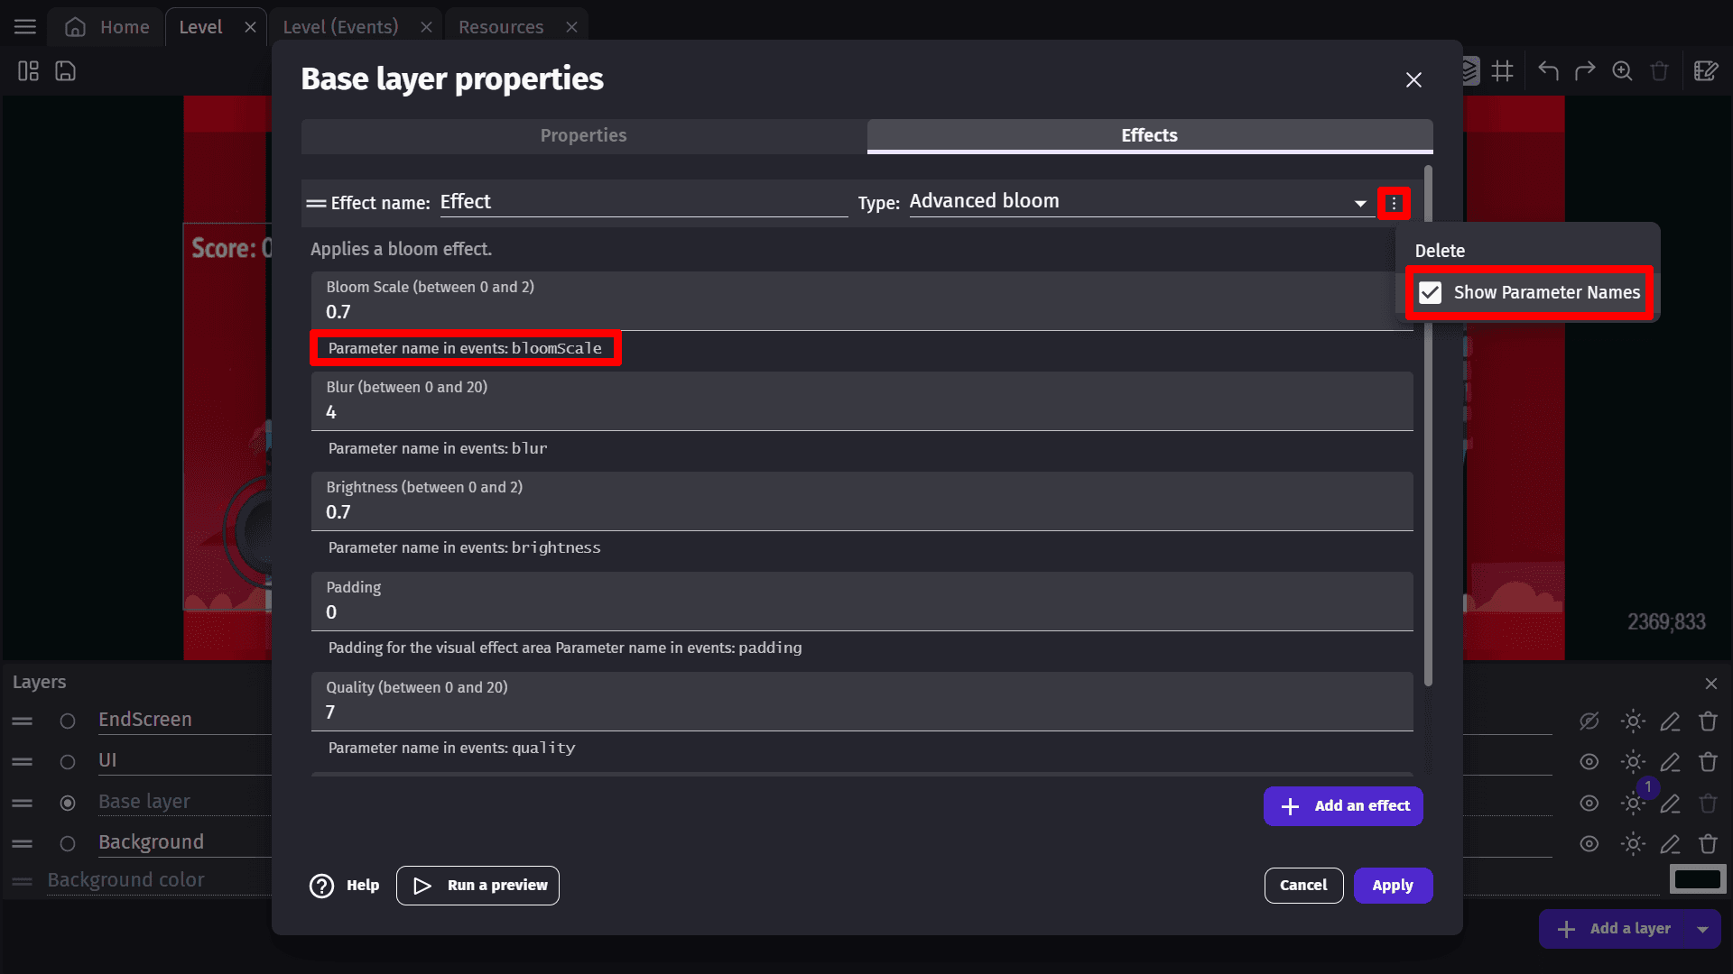Screen dimensions: 1733x974
Task: Open the Background color swatch
Action: [1697, 879]
